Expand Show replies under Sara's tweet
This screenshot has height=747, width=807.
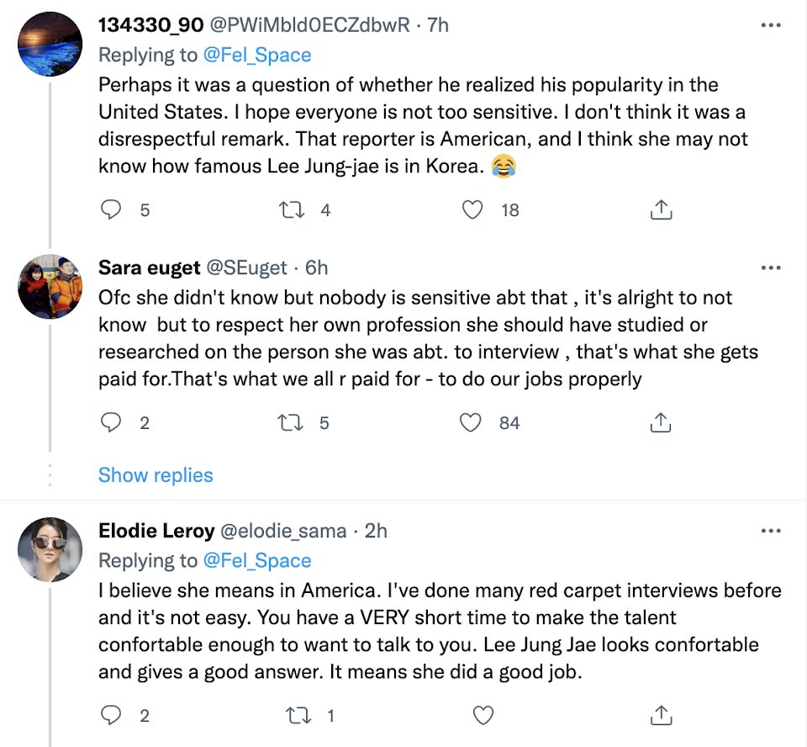click(156, 475)
